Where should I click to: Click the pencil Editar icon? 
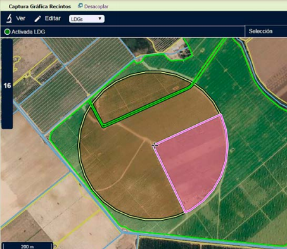coord(37,19)
